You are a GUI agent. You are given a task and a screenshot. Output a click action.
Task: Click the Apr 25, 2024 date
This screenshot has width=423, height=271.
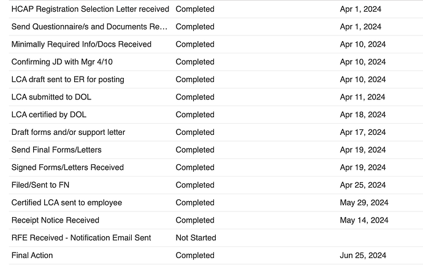(363, 185)
